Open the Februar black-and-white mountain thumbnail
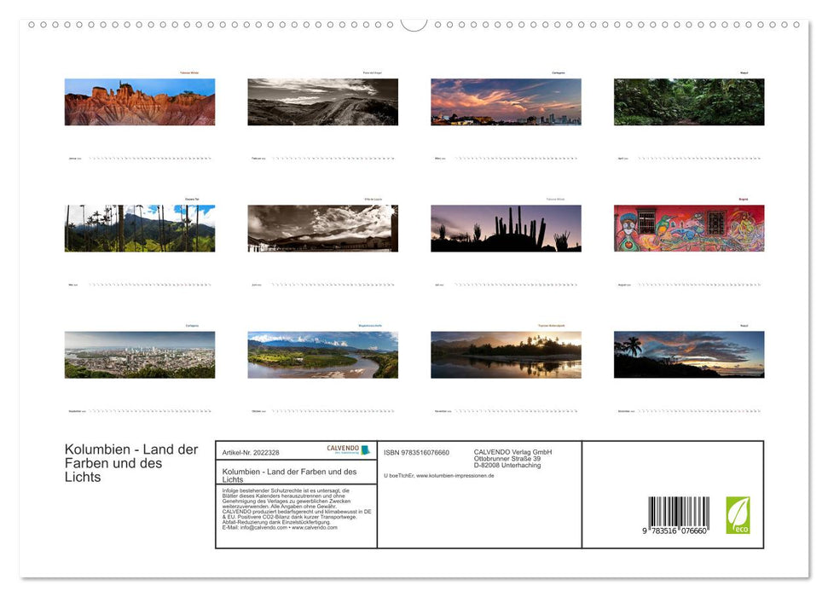The image size is (828, 597). pos(322,101)
